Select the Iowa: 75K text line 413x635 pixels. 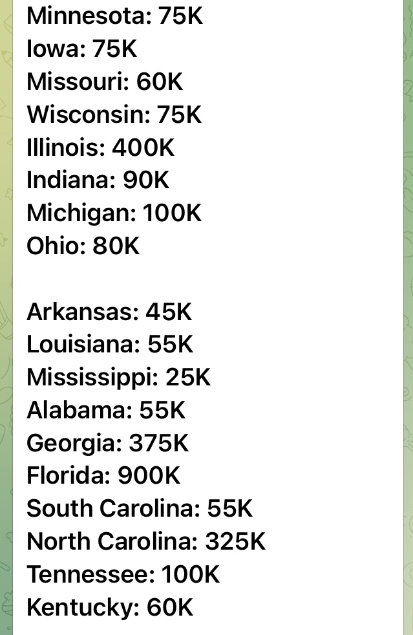(82, 48)
